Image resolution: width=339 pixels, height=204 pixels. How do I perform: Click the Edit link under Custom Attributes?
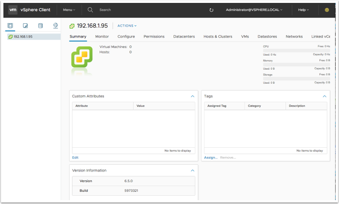tap(75, 157)
